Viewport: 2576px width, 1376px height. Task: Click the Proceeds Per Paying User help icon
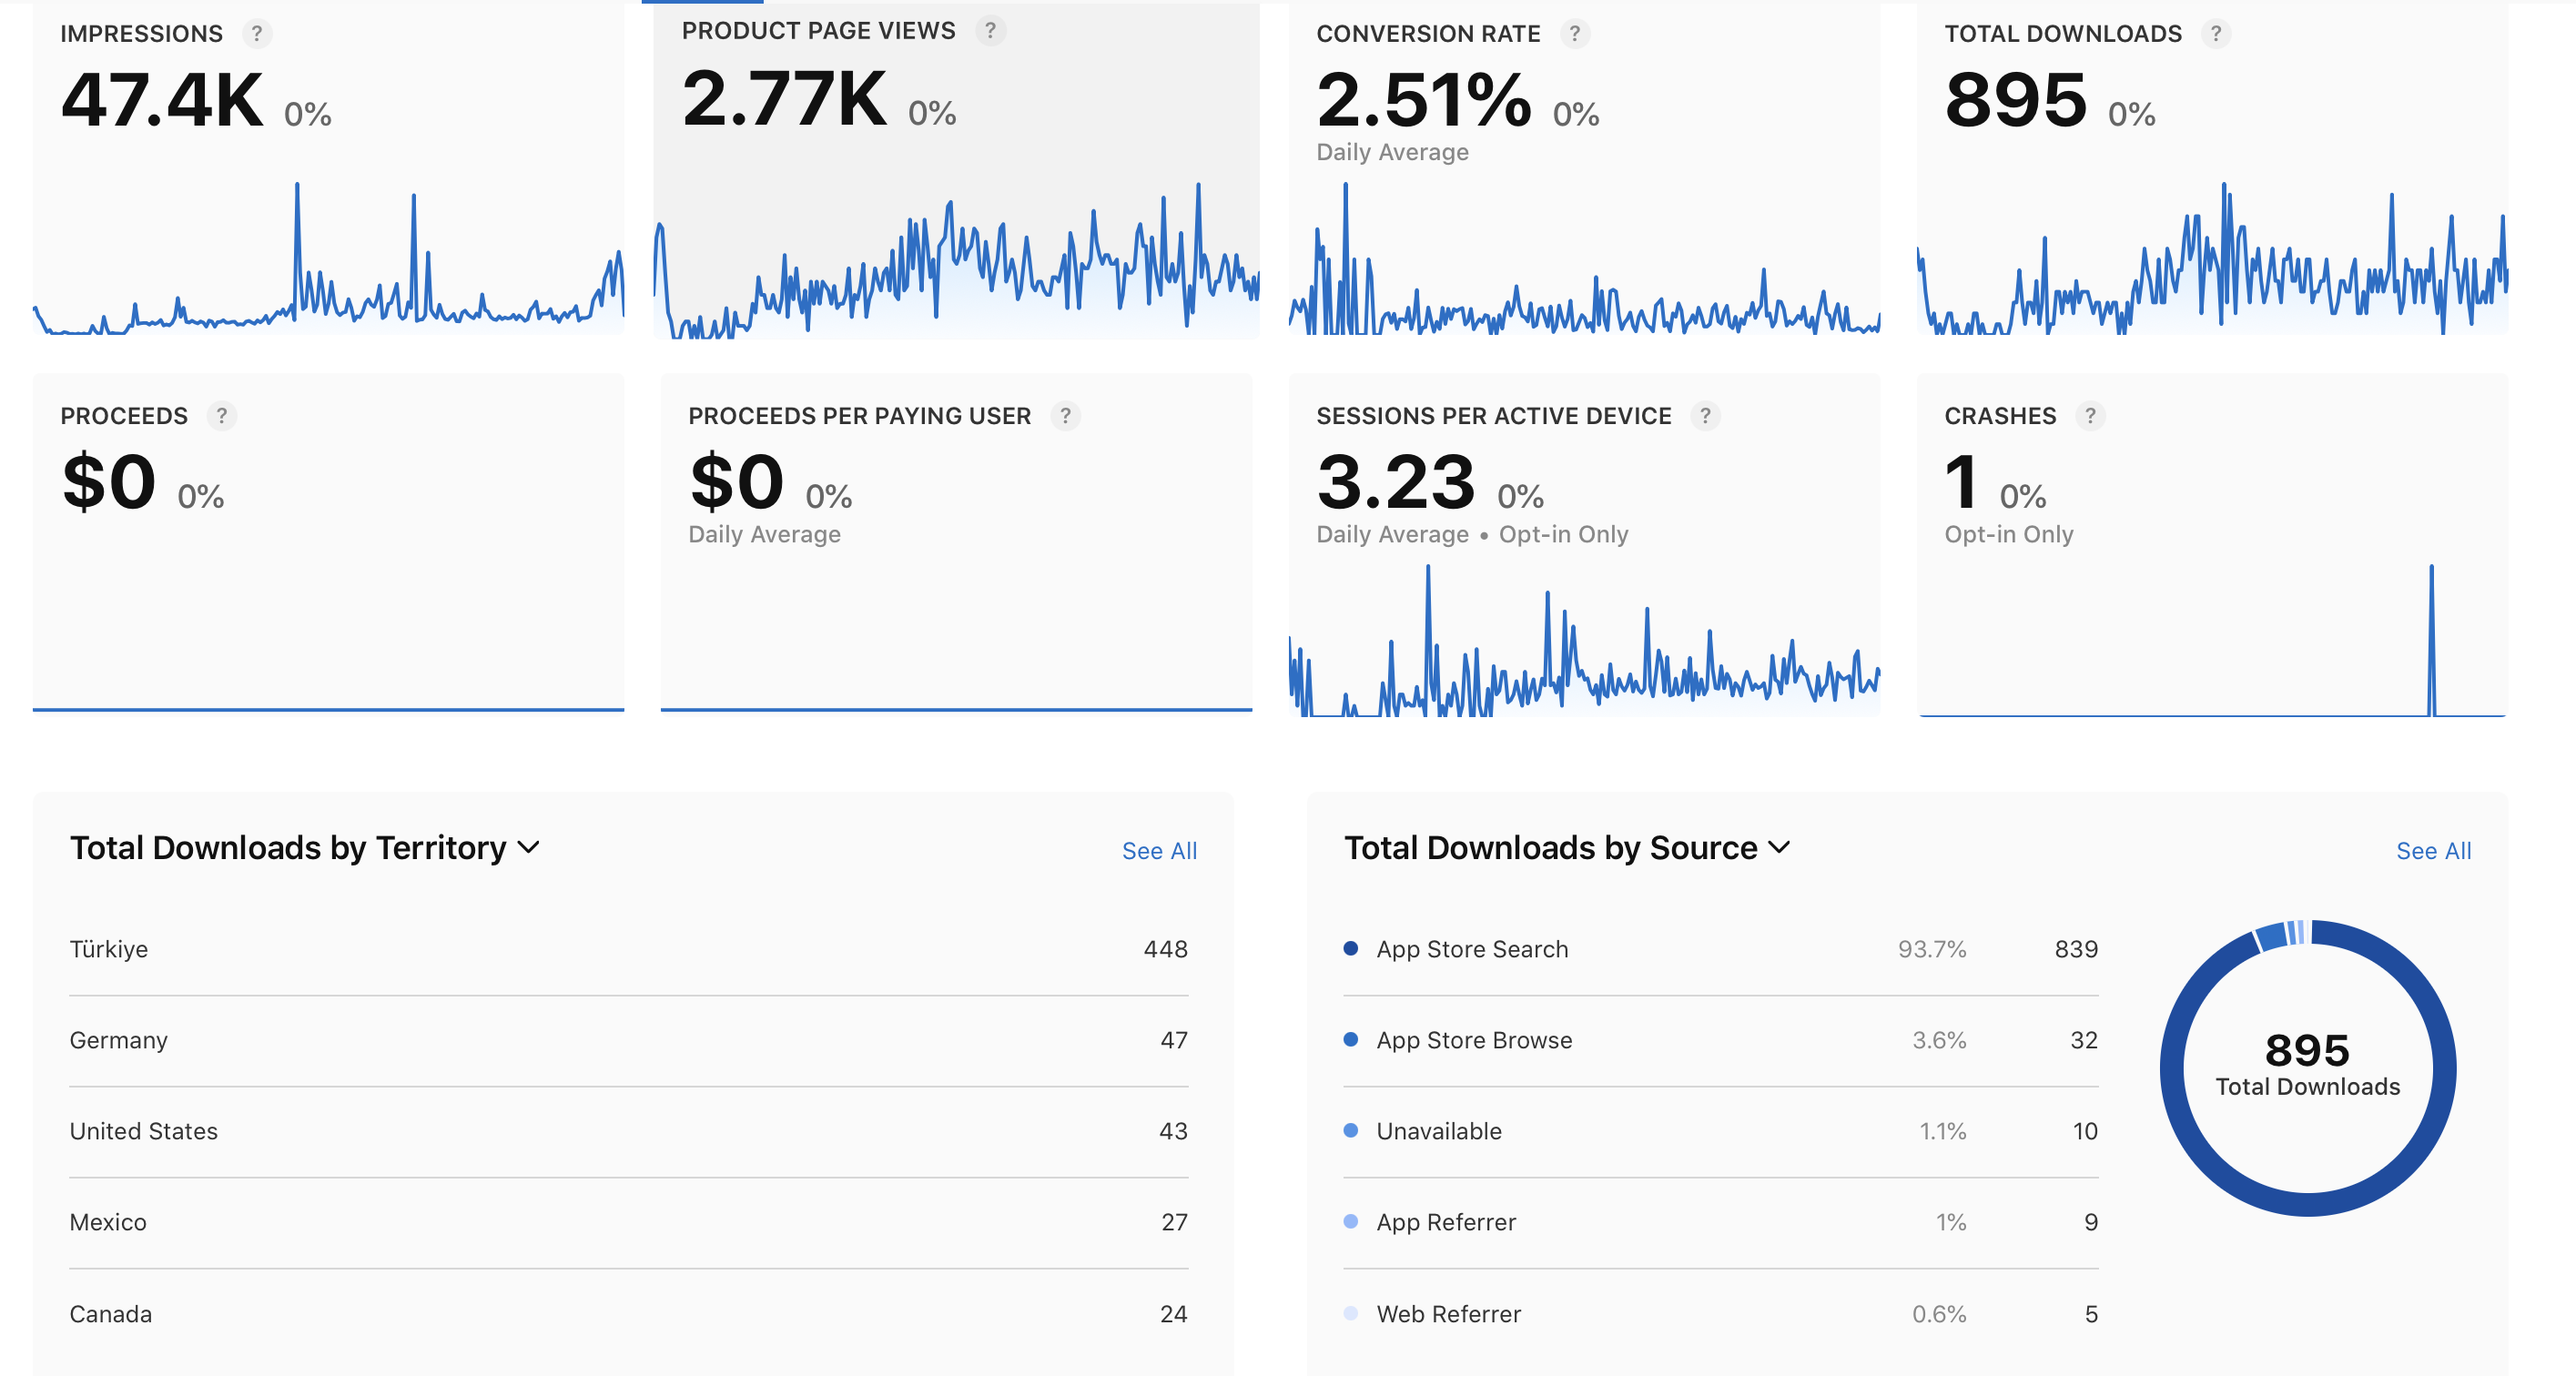pos(1065,416)
